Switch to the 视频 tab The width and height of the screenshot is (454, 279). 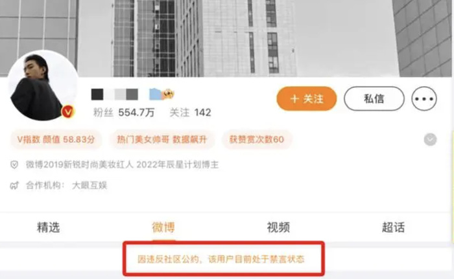point(278,227)
